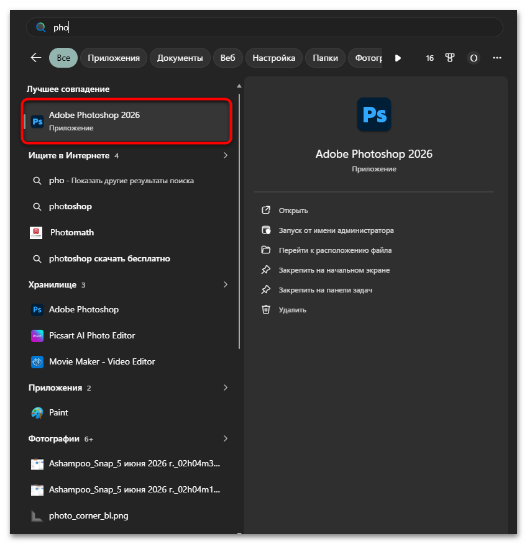Click the Paint palette icon

point(37,413)
